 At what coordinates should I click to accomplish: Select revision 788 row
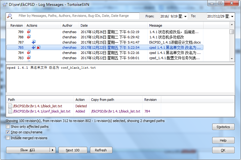105,37
